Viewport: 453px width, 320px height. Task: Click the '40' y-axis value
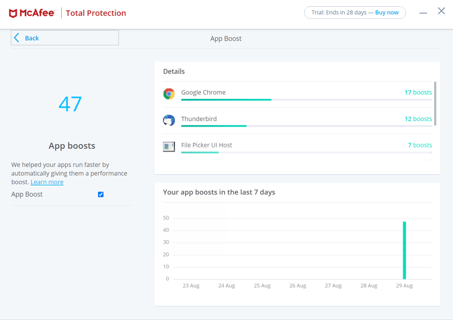pos(166,230)
